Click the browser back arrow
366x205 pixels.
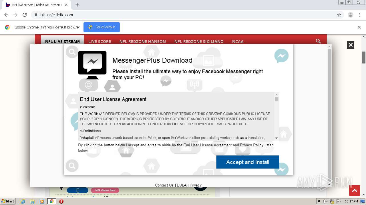coord(6,15)
